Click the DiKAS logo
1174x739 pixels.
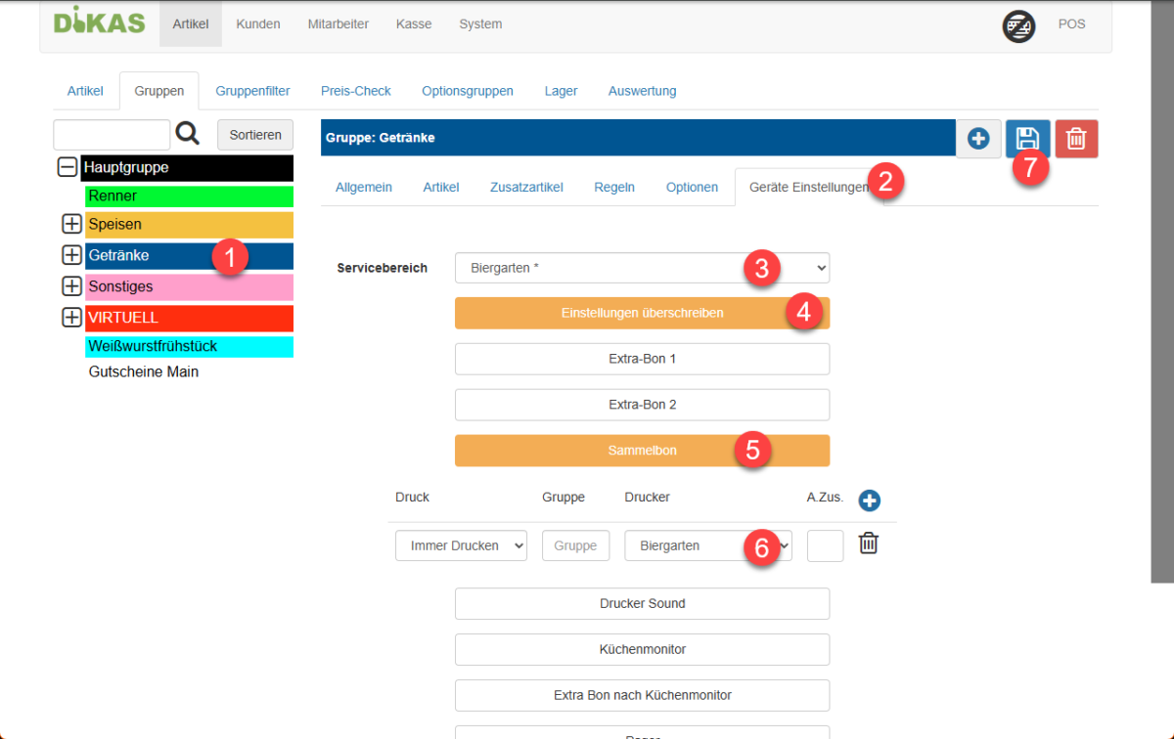(x=99, y=22)
